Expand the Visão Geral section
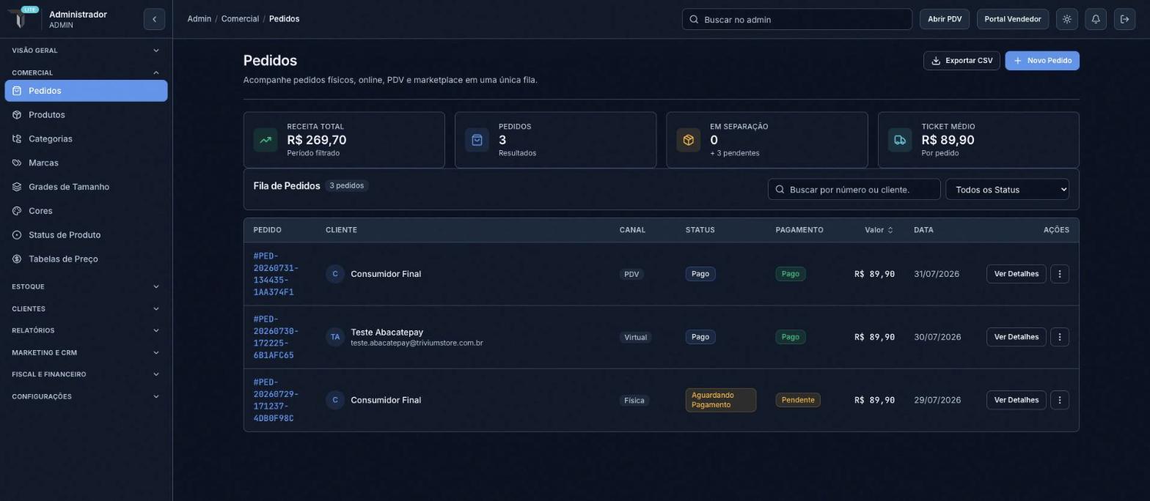This screenshot has width=1150, height=501. (x=86, y=51)
